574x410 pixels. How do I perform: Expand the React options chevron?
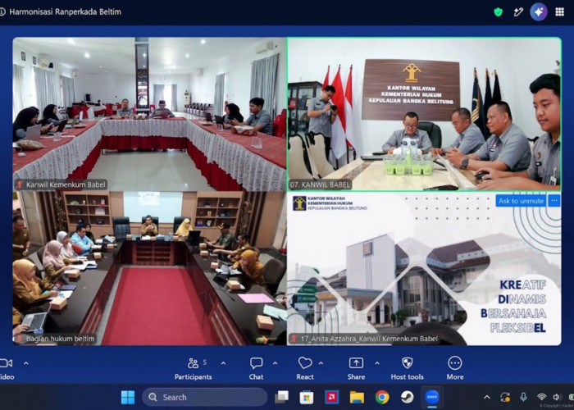(x=321, y=363)
